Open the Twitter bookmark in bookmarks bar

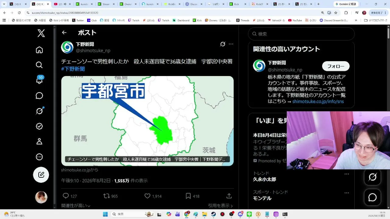pos(78,20)
